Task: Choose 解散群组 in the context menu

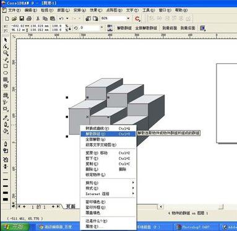Action: tap(108, 134)
